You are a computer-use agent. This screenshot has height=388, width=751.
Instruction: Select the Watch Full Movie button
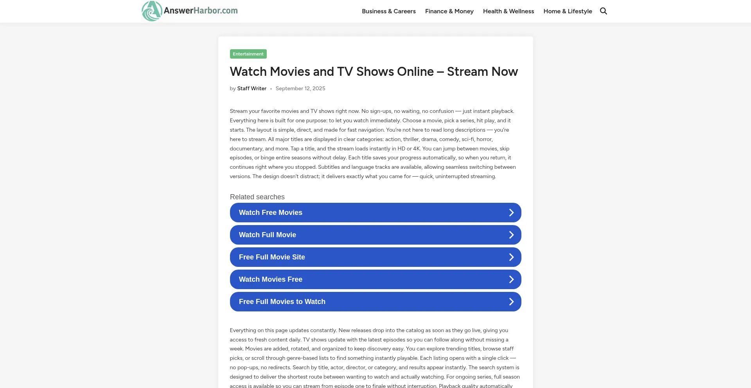tap(375, 234)
